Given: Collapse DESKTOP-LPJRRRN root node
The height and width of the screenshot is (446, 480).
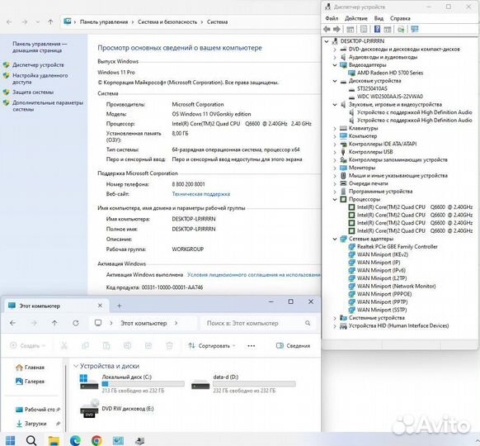Looking at the screenshot, I should click(327, 41).
